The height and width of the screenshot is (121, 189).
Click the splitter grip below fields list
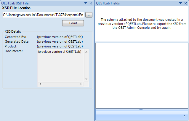point(142,110)
